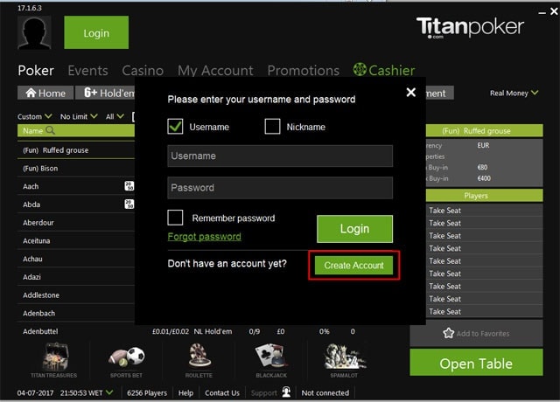Image resolution: width=560 pixels, height=402 pixels.
Task: Click the Forgot password link
Action: (x=204, y=237)
